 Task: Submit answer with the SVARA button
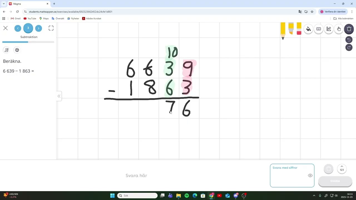coord(335,181)
